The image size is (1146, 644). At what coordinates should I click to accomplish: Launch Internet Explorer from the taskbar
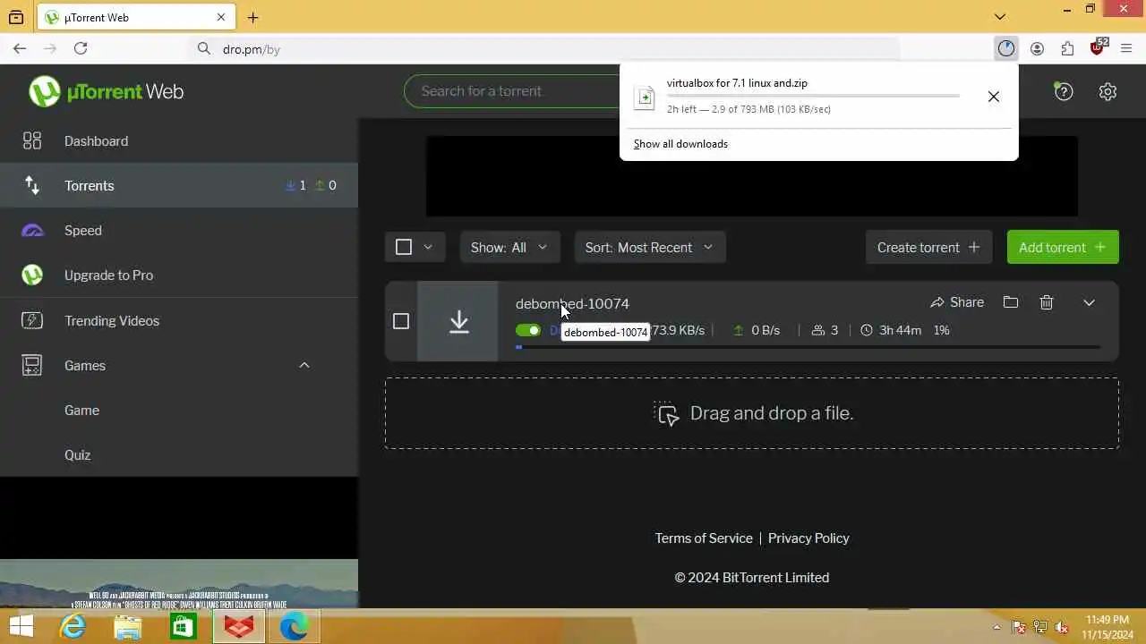coord(72,627)
